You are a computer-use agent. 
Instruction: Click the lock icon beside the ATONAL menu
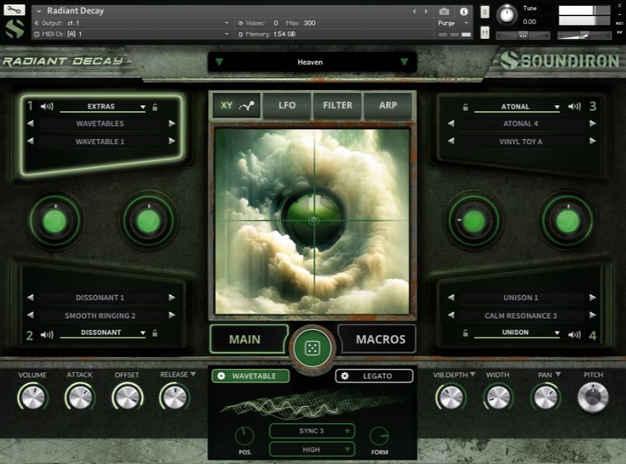pyautogui.click(x=466, y=106)
